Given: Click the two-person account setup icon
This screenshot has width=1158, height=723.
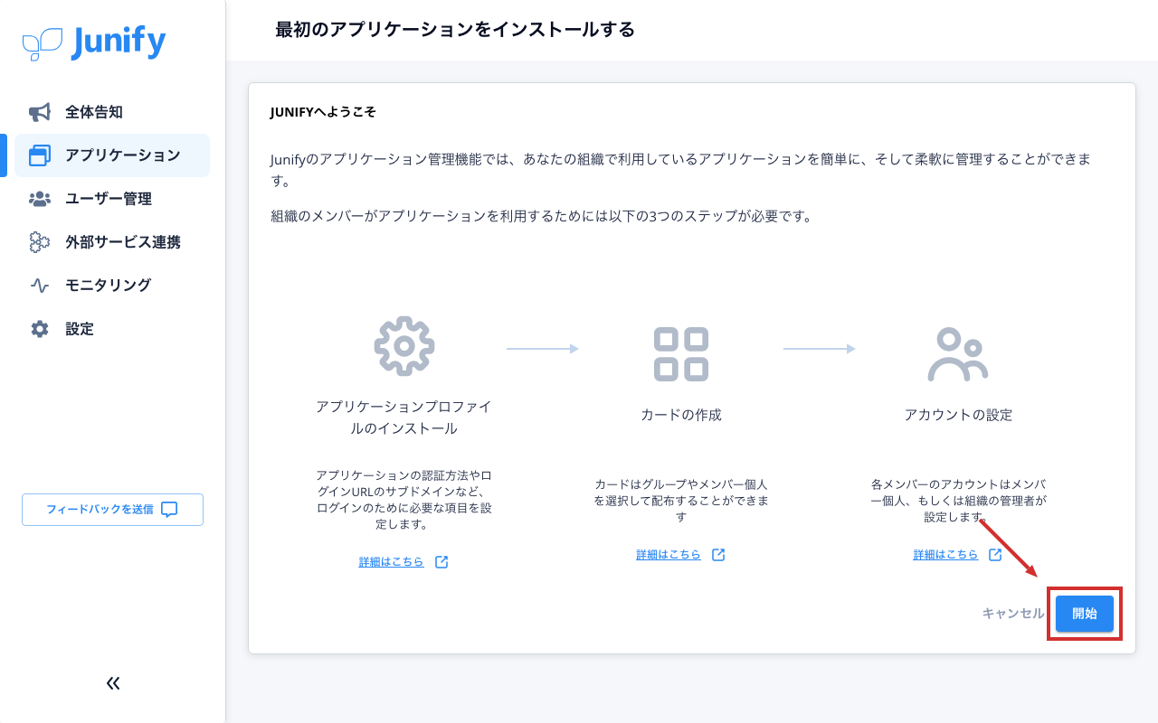Looking at the screenshot, I should click(x=958, y=354).
